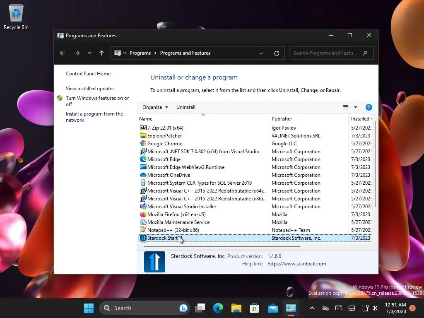This screenshot has width=424, height=318.
Task: Click the search magnifier in Programs and Features
Action: click(x=365, y=53)
